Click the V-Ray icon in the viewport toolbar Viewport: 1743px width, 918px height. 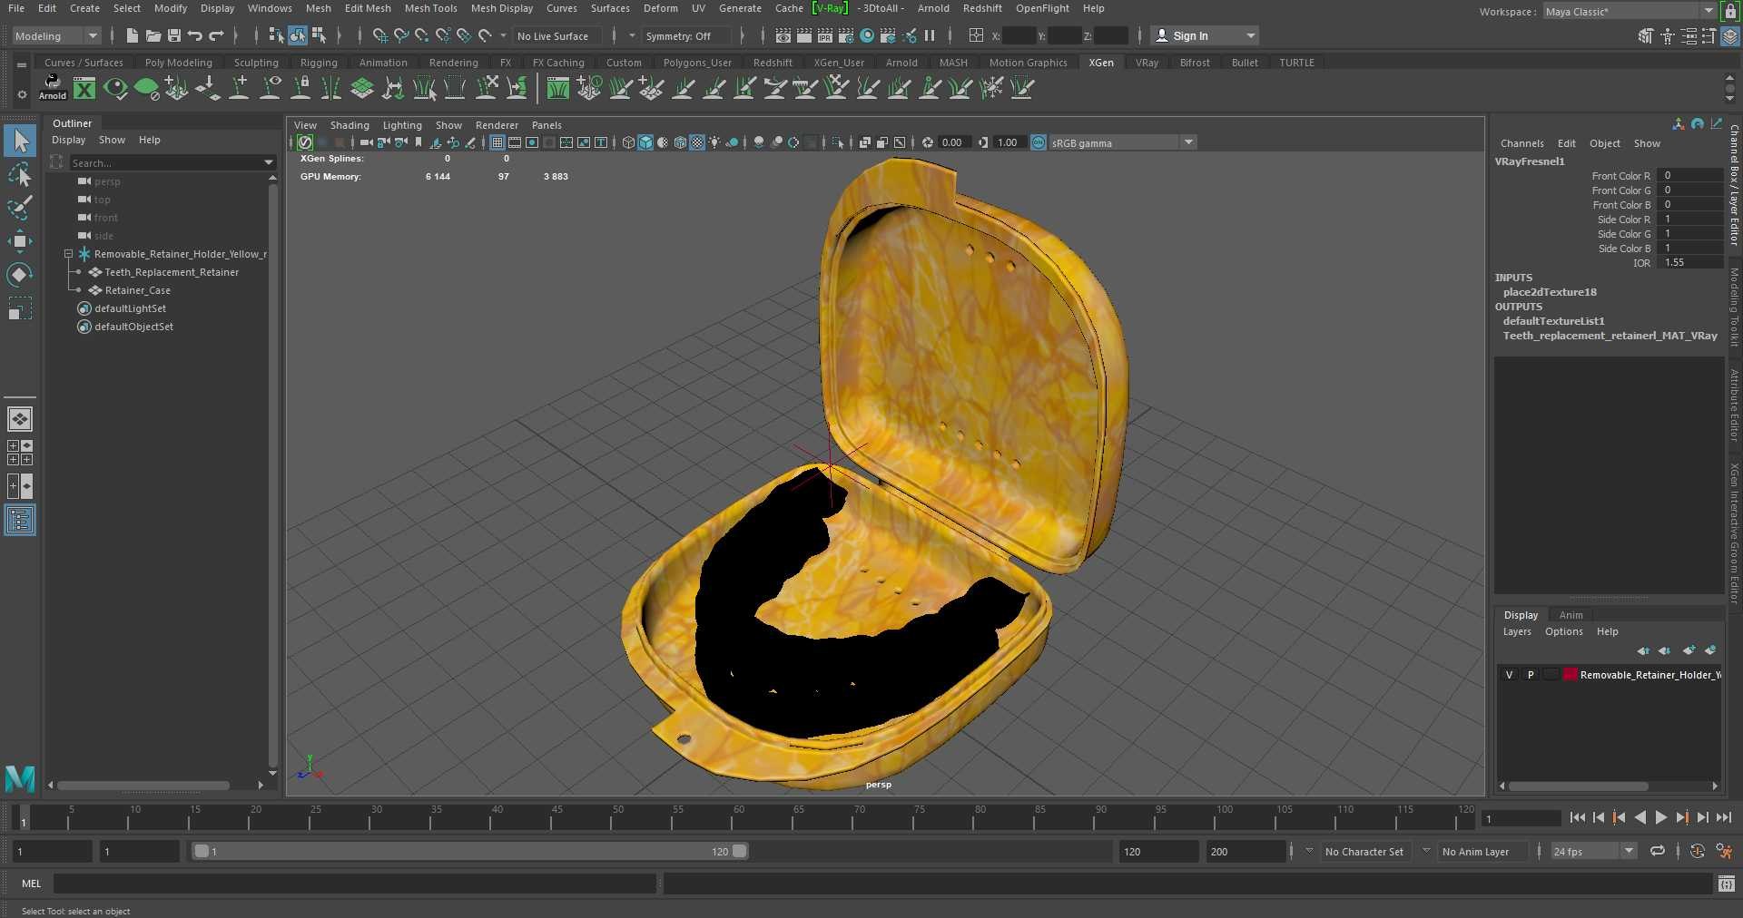pos(305,142)
